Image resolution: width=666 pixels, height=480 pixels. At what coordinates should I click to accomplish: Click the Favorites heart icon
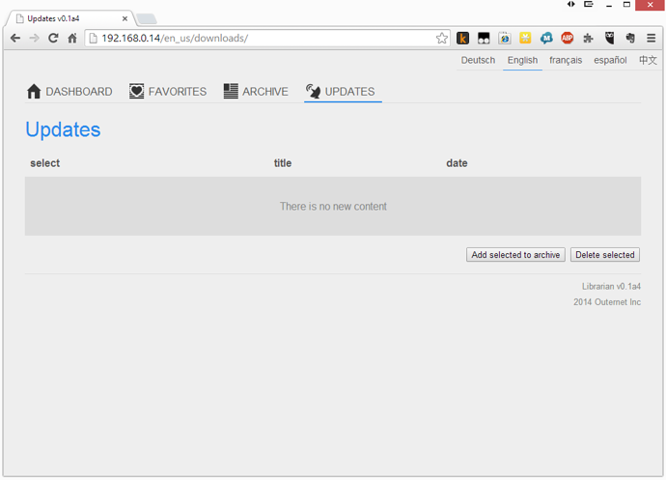click(x=137, y=92)
